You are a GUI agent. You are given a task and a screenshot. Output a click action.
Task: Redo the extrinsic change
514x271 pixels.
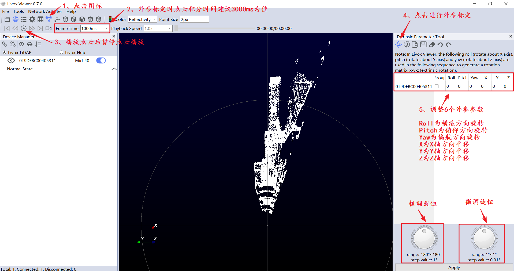point(449,45)
